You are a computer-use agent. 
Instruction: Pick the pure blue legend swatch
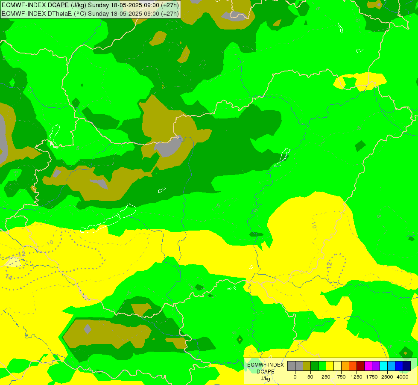click(x=399, y=366)
